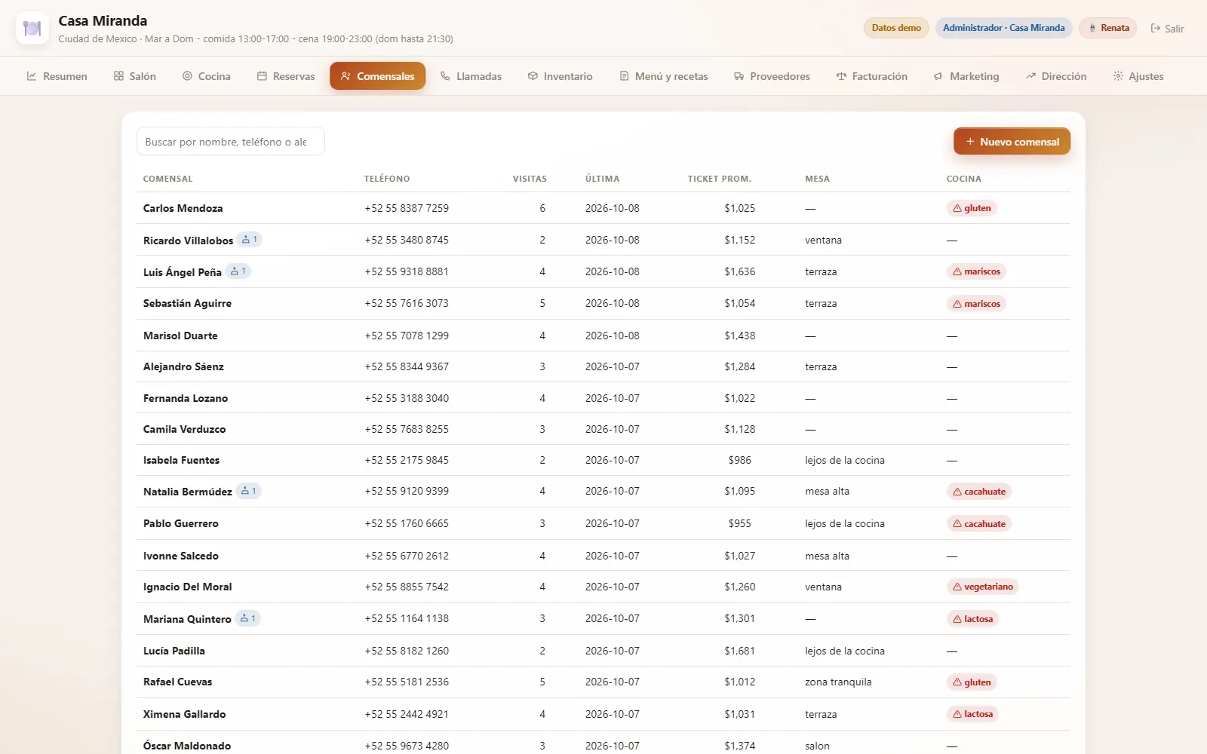
Task: Go to the Inventario tab
Action: pyautogui.click(x=560, y=76)
